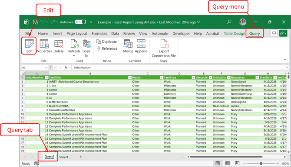The image size is (291, 167).
Task: Create a Reference to the query
Action: coord(107,48)
